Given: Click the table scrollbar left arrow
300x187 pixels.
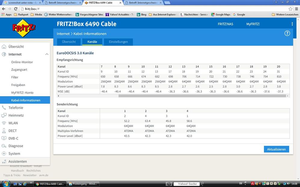Looking at the screenshot, I should pos(58,96).
